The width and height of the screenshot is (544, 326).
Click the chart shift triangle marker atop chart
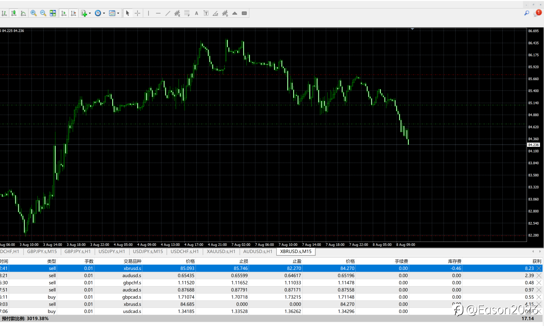tap(412, 29)
